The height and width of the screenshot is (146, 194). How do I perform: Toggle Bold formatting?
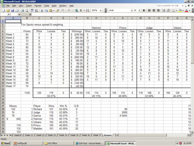click(x=144, y=11)
